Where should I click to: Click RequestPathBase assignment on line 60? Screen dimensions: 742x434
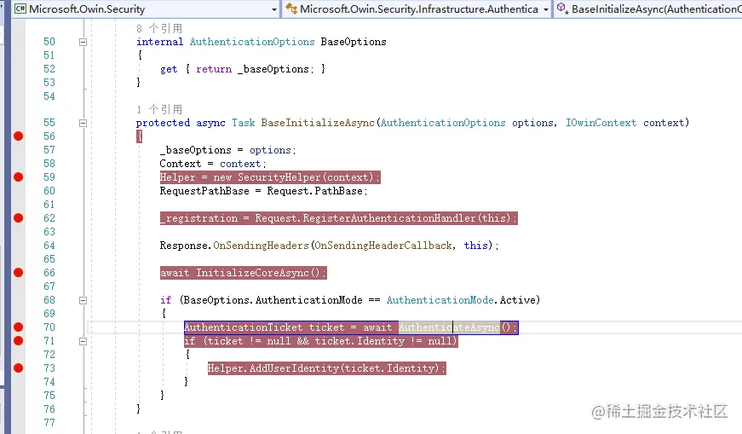point(263,191)
